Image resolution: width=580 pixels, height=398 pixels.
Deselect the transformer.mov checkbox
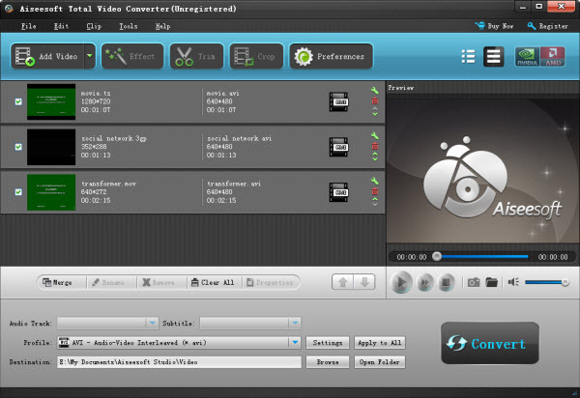tap(18, 191)
